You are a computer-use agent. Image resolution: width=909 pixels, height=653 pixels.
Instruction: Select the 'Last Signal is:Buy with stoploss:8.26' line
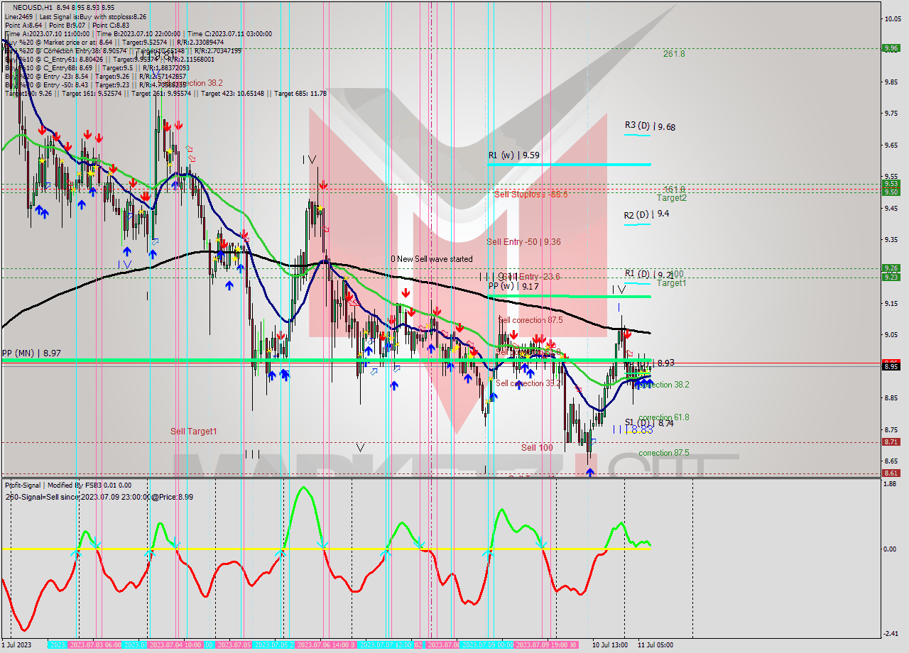tap(93, 16)
